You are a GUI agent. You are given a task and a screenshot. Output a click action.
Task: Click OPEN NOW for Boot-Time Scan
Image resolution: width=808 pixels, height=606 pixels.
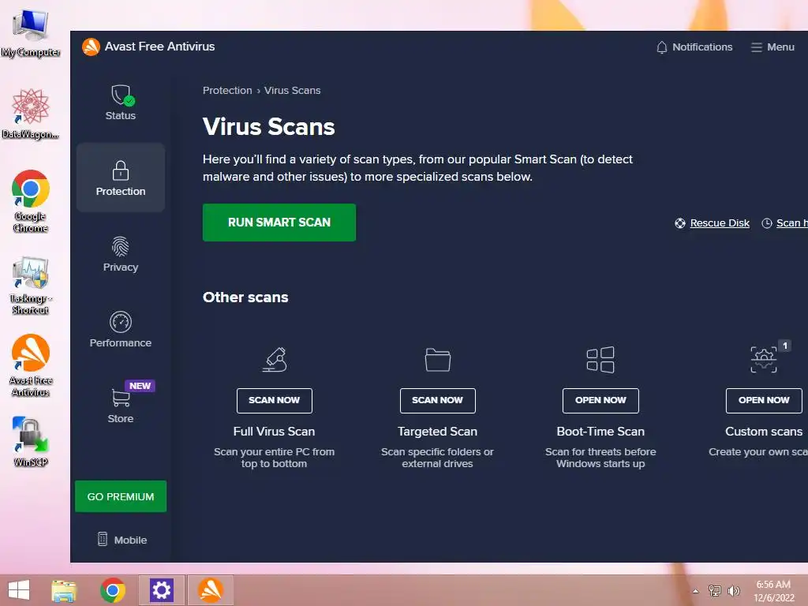click(x=600, y=400)
